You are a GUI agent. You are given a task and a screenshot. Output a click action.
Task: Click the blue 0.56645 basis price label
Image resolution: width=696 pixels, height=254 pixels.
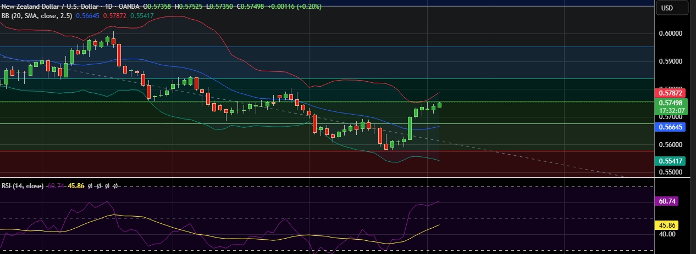click(x=670, y=127)
